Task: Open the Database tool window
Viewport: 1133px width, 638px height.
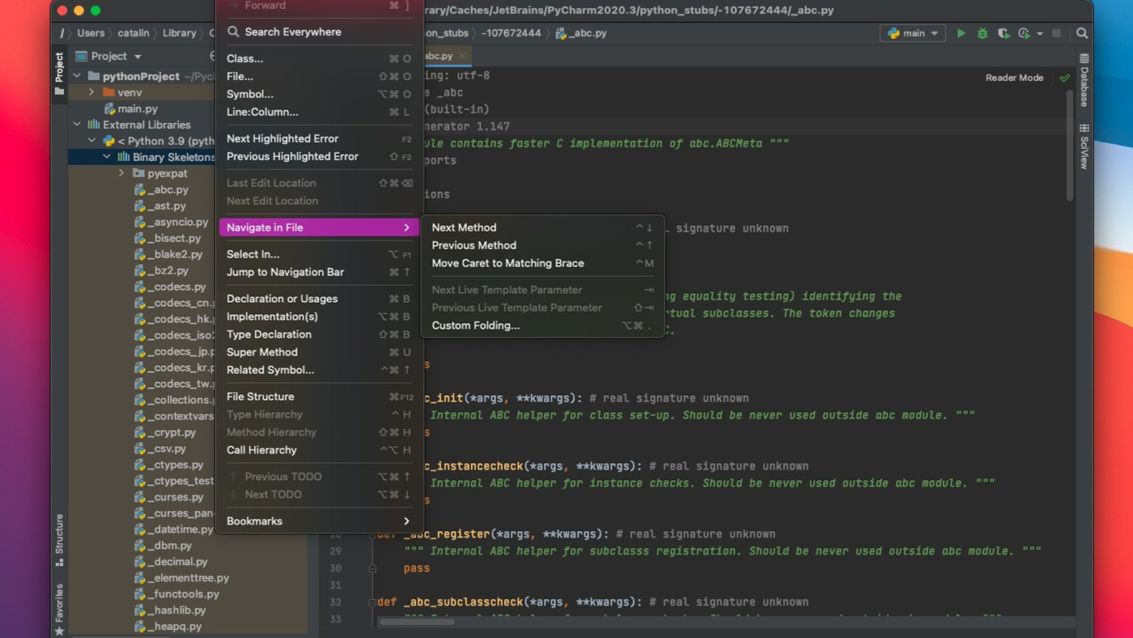Action: point(1084,81)
